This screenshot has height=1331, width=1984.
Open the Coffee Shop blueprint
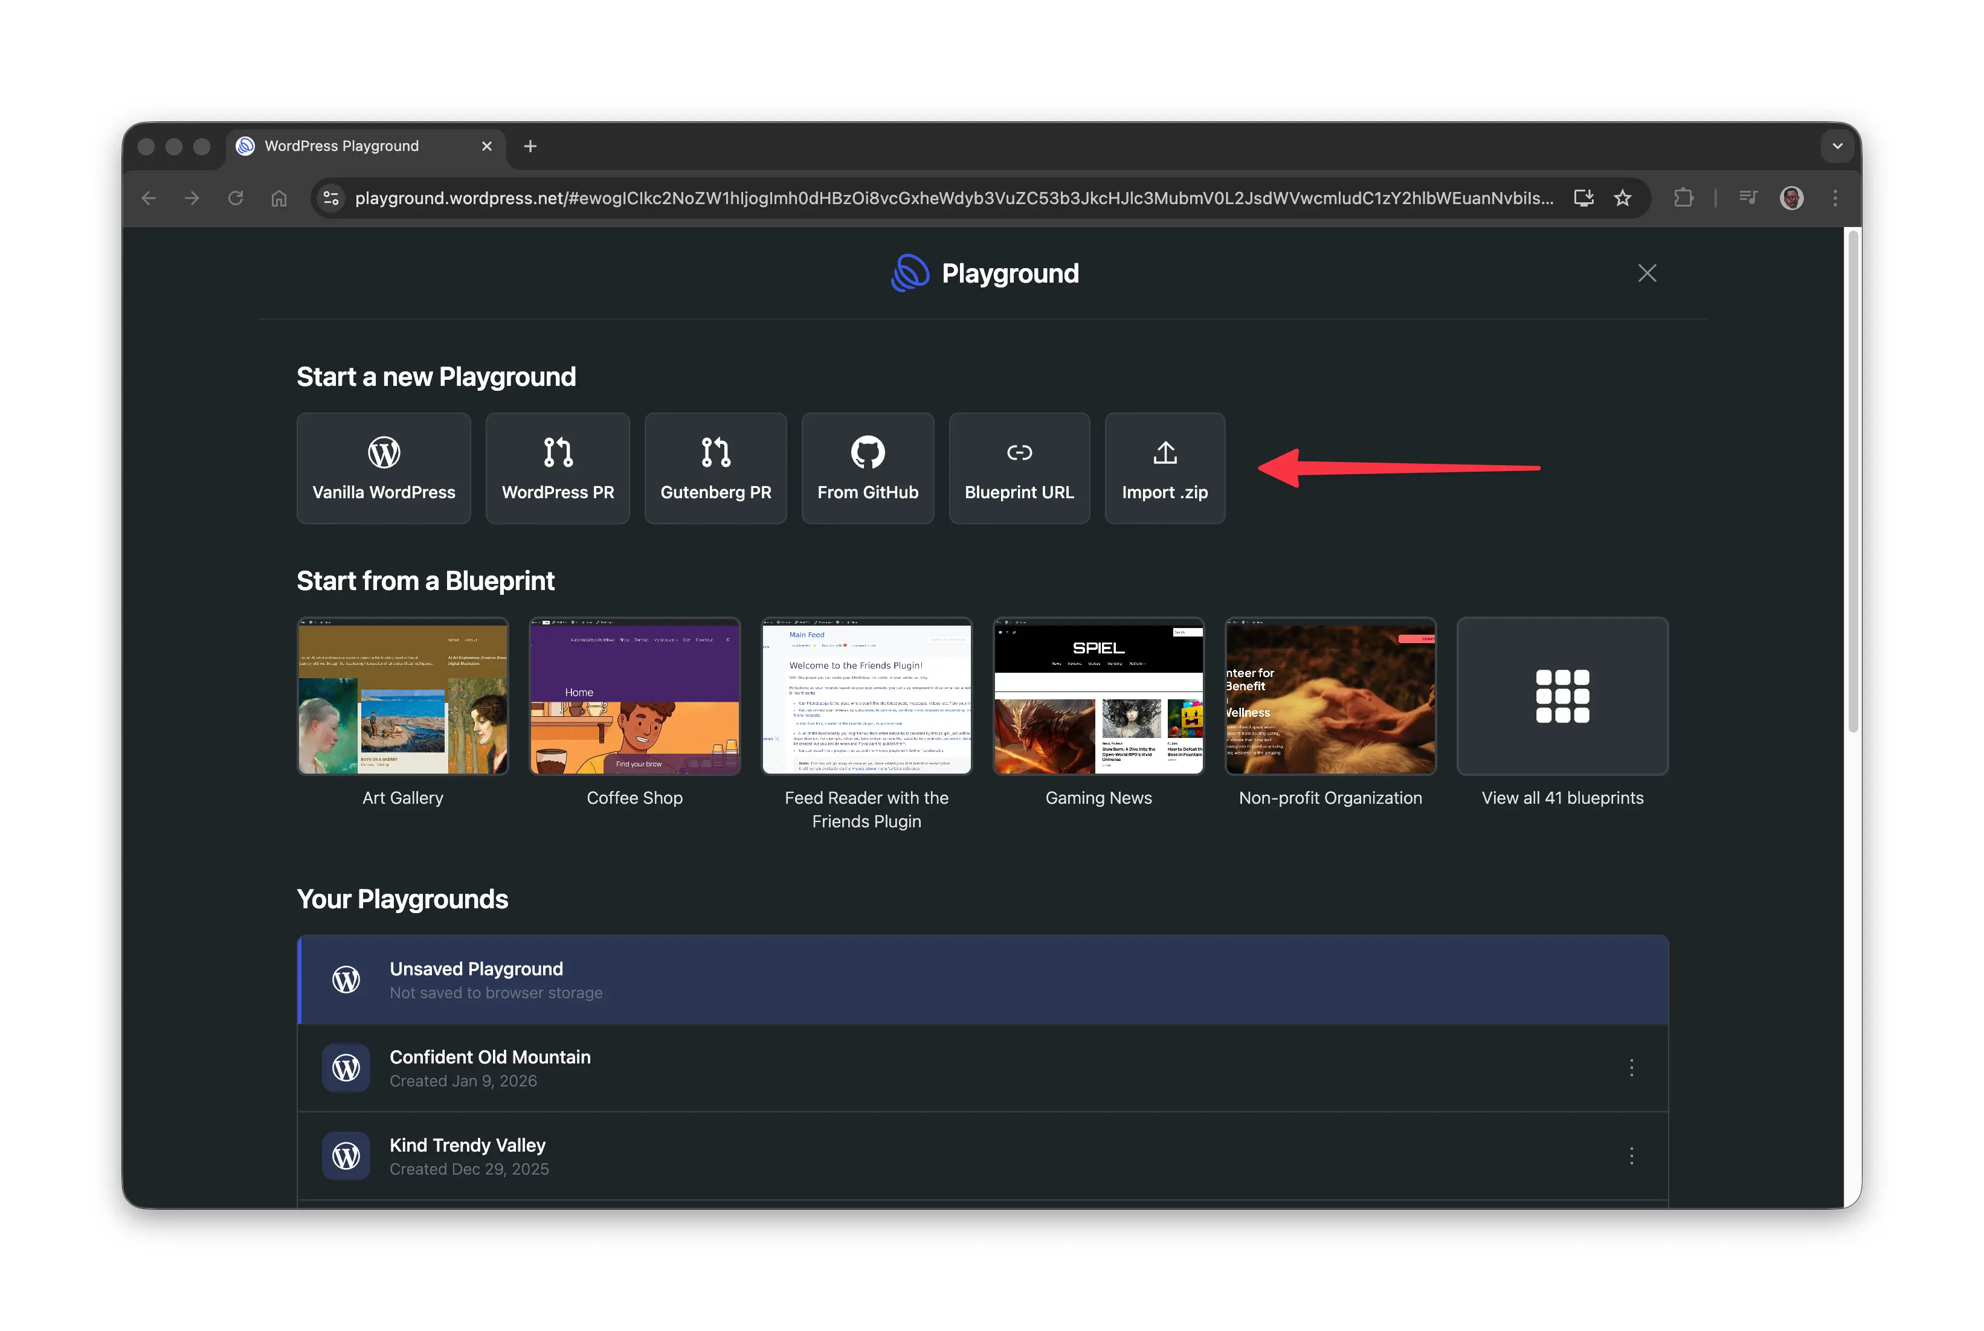click(634, 696)
